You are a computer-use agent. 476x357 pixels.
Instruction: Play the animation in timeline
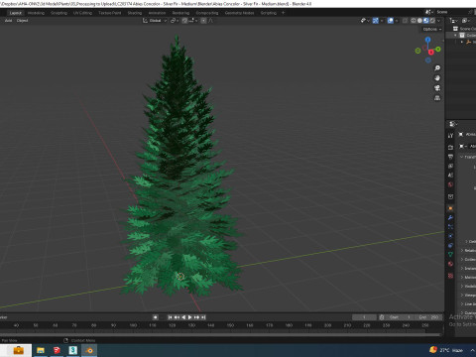[190, 317]
